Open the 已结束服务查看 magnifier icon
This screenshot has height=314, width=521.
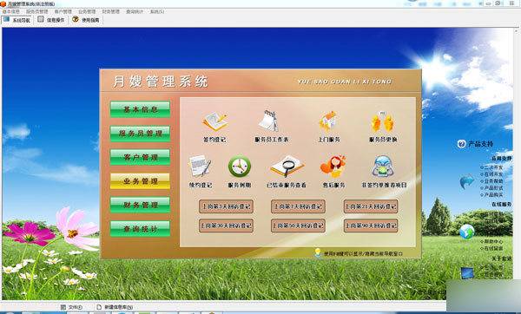(287, 166)
